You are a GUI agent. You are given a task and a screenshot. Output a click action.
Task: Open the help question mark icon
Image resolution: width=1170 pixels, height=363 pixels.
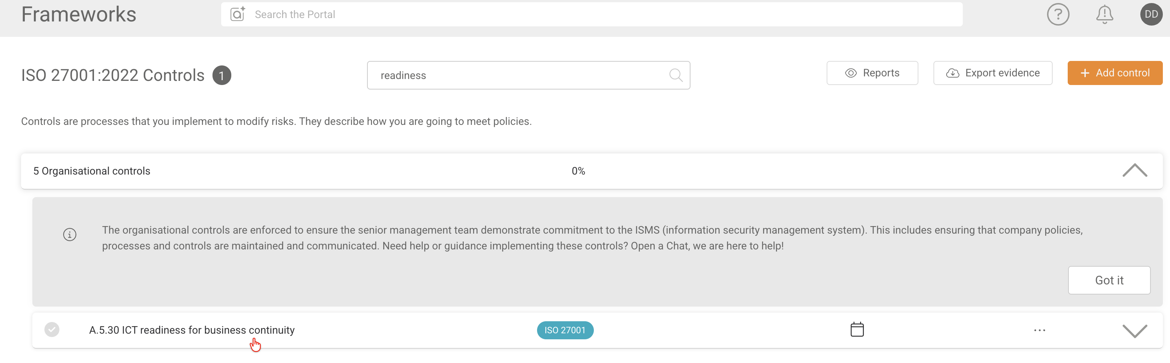pyautogui.click(x=1058, y=14)
